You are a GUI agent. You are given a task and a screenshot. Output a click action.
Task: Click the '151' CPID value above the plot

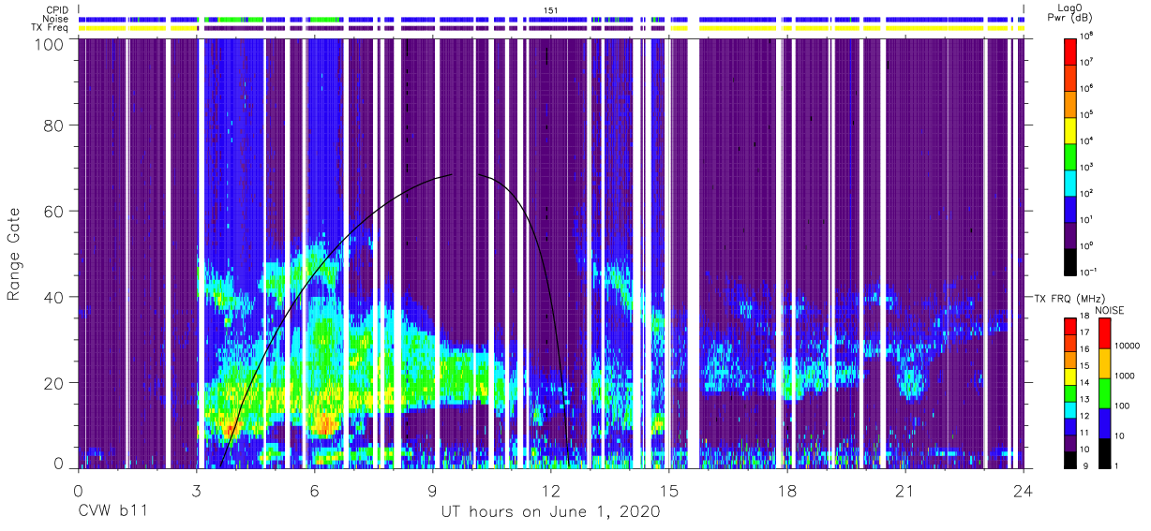pos(551,9)
